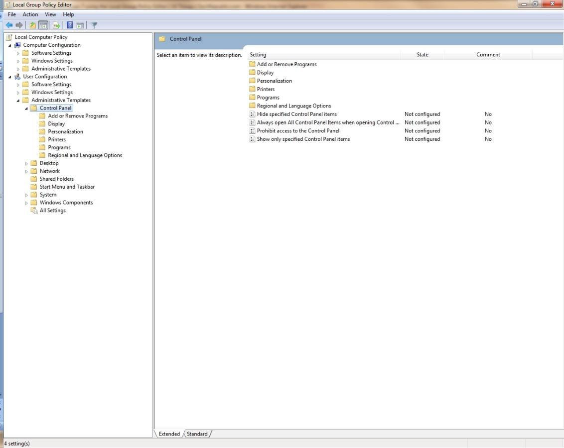Toggle the Show/Hide Console Tree button

point(43,25)
